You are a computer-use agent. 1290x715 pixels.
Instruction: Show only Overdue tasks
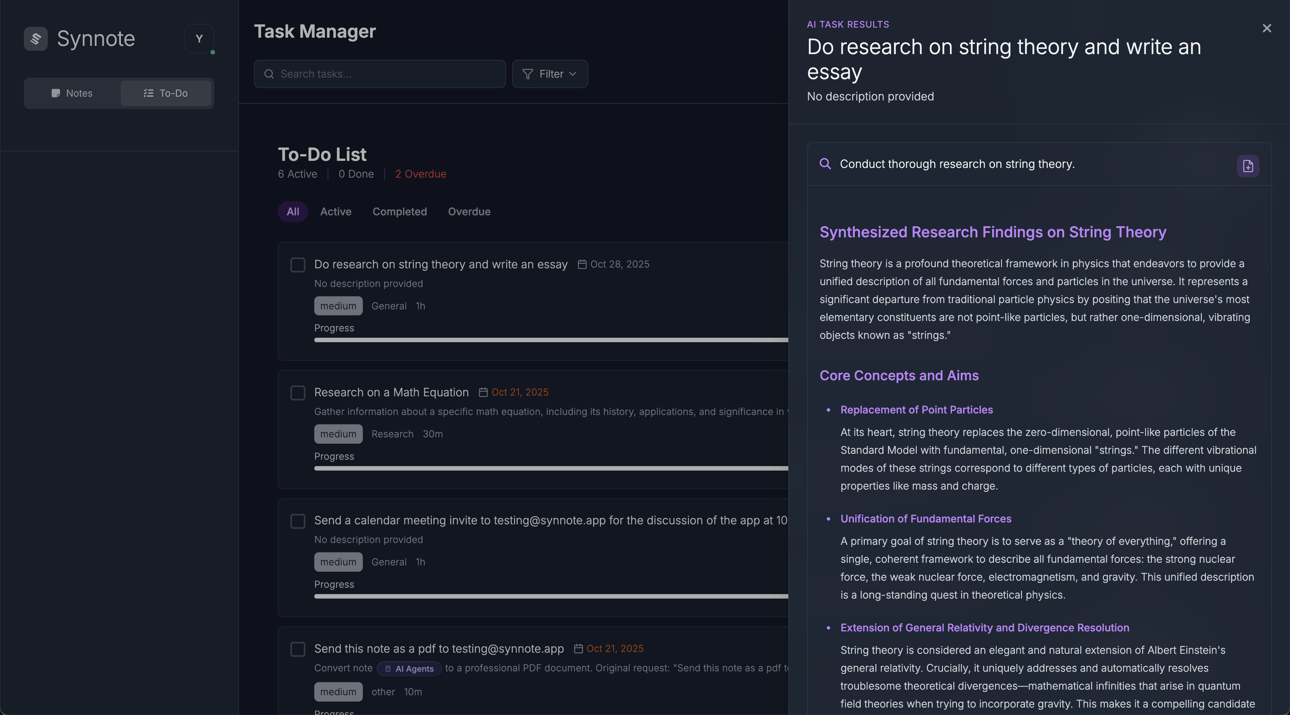tap(469, 212)
